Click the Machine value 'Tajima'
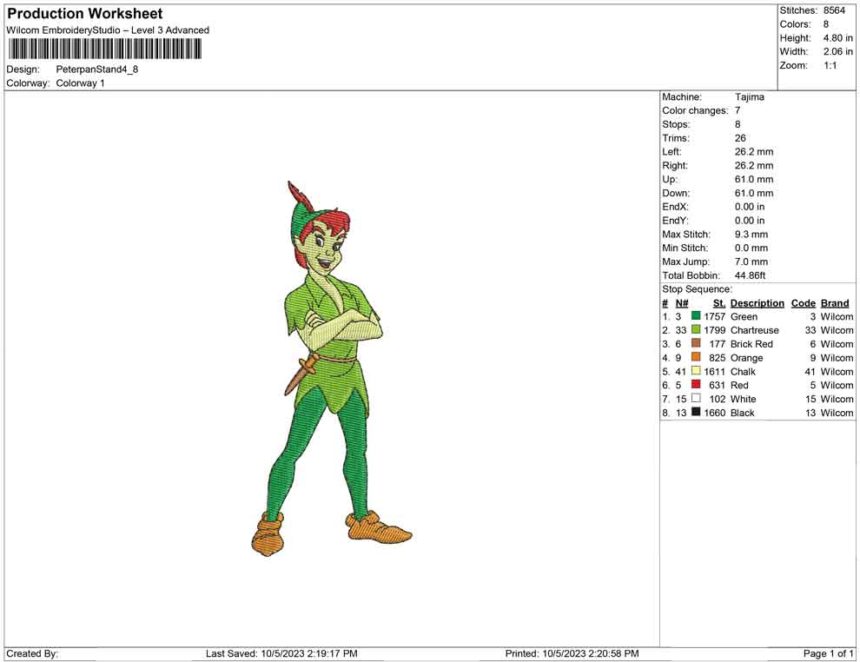The height and width of the screenshot is (662, 860). point(749,96)
